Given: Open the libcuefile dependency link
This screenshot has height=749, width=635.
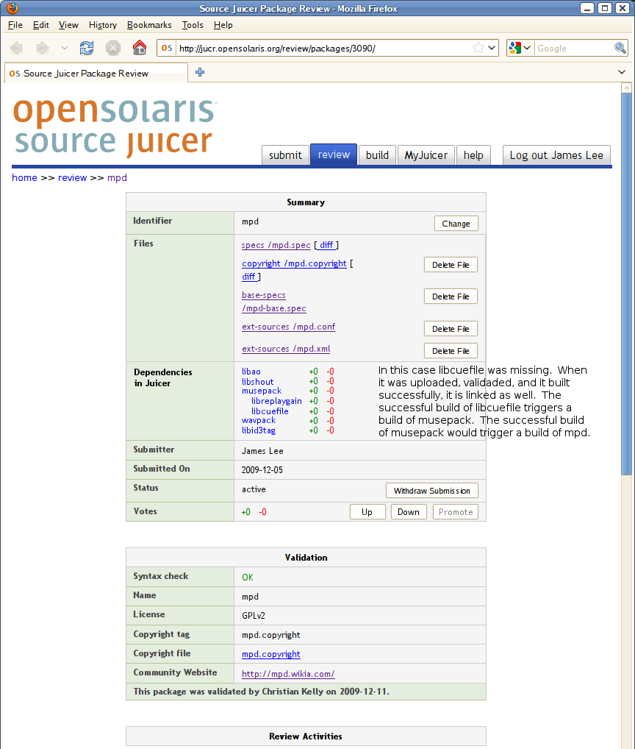Looking at the screenshot, I should [x=270, y=411].
